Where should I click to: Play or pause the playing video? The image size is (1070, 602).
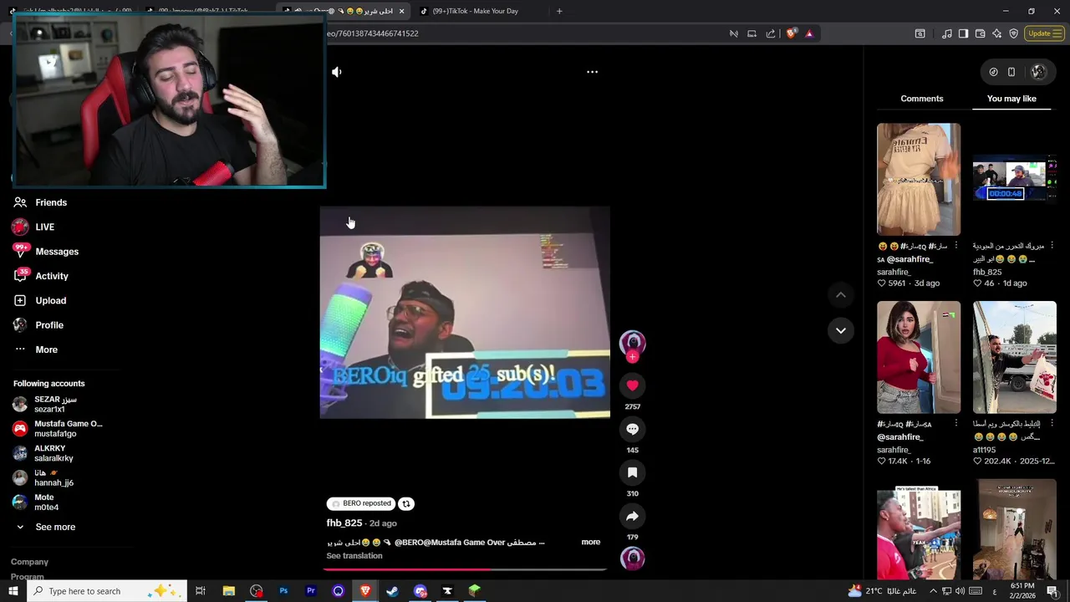point(465,313)
